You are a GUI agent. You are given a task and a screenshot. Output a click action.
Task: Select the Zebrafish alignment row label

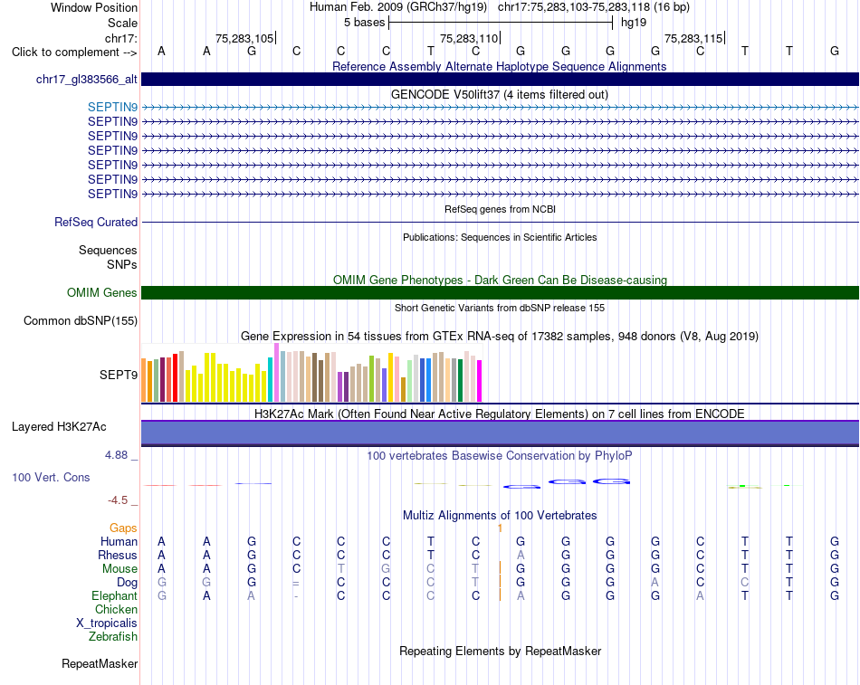point(113,637)
